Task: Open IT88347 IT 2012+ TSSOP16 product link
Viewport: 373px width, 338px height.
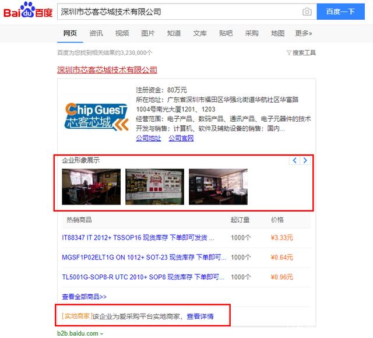Action: click(x=138, y=238)
